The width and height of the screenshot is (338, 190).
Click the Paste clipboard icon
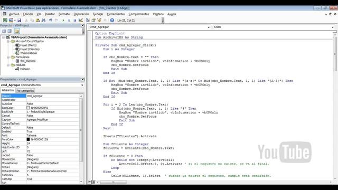pos(37,20)
